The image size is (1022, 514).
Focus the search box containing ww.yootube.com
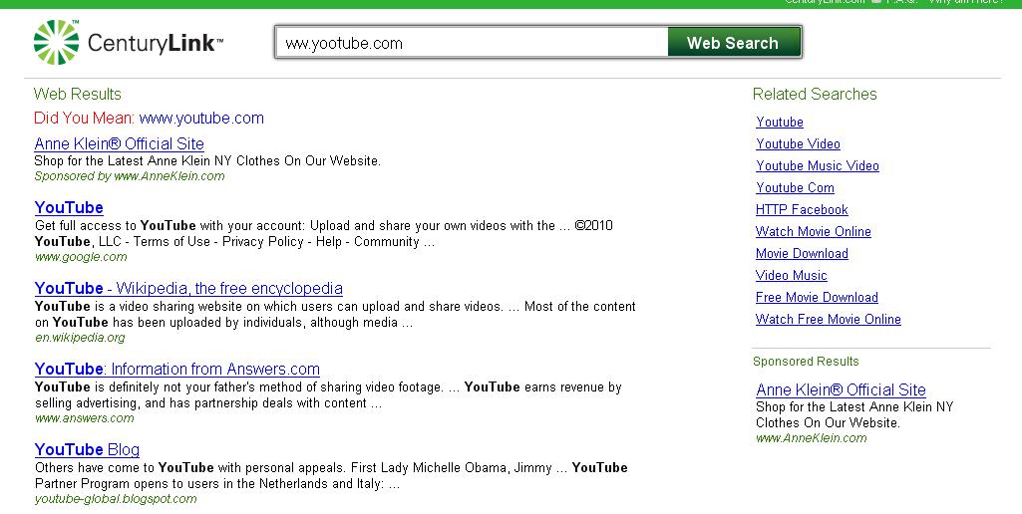tap(473, 43)
